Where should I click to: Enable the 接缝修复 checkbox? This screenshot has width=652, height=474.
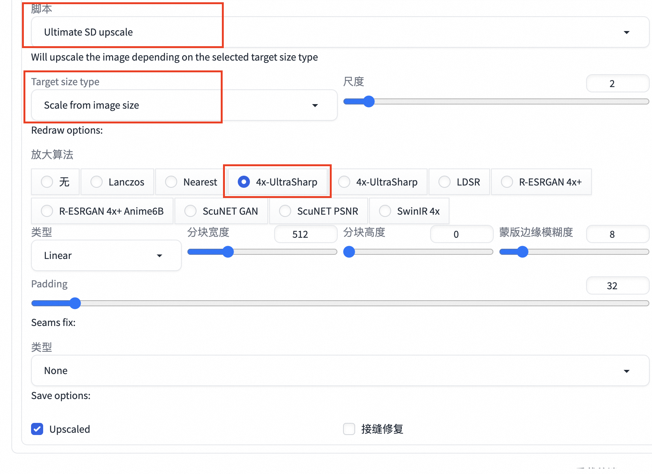(x=349, y=429)
